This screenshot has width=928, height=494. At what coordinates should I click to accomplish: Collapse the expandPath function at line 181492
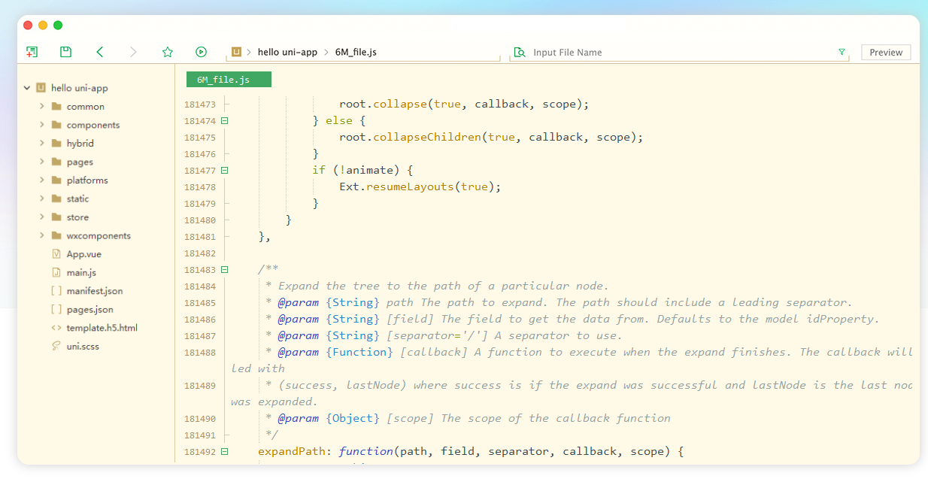pos(224,452)
